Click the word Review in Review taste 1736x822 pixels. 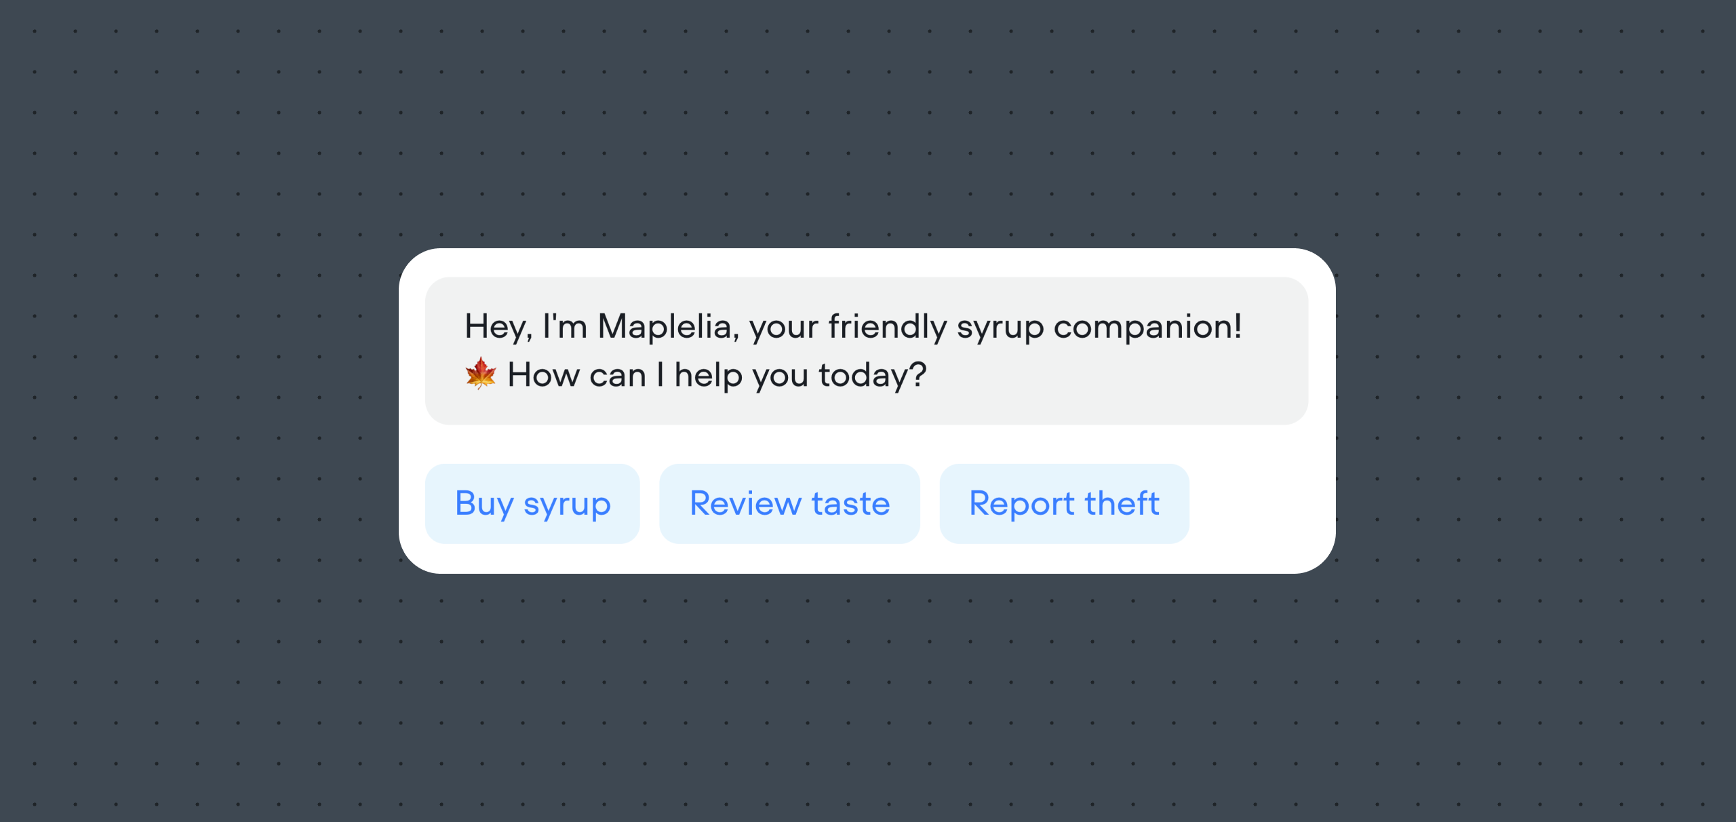[745, 503]
